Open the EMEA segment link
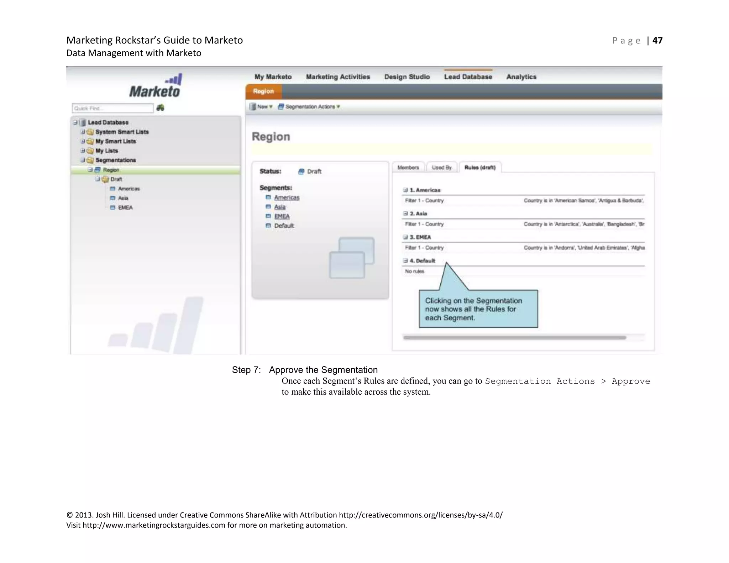The image size is (729, 563). pos(282,216)
